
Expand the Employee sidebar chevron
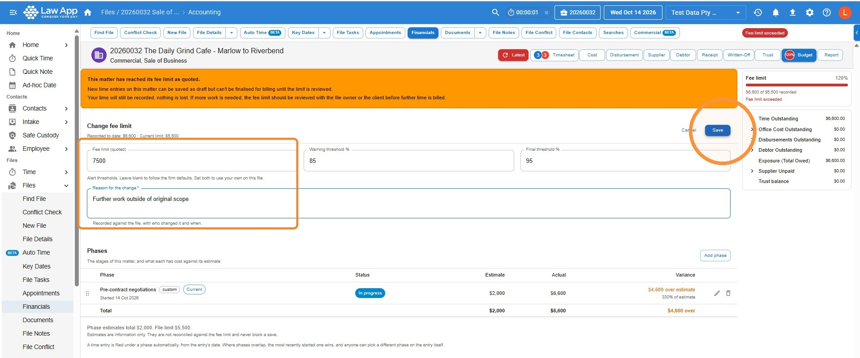(x=66, y=149)
